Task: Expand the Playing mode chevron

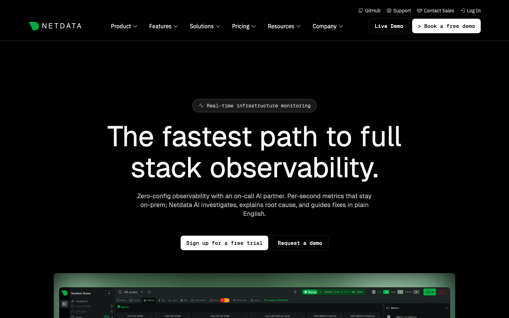Action: pos(320,292)
